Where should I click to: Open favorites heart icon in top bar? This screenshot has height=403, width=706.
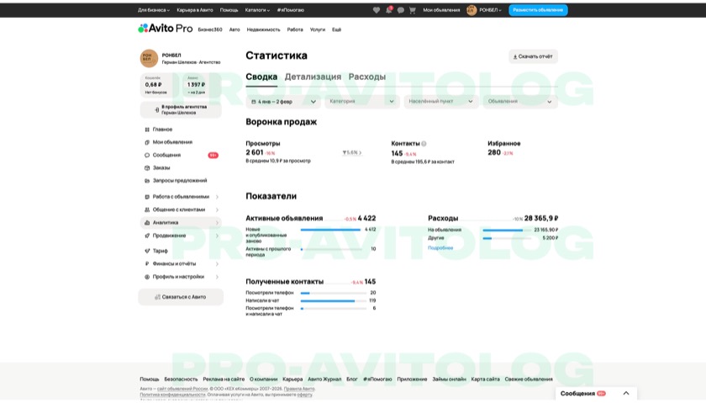(377, 10)
